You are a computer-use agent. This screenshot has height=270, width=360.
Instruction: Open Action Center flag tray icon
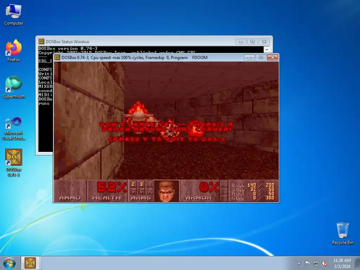click(x=307, y=263)
